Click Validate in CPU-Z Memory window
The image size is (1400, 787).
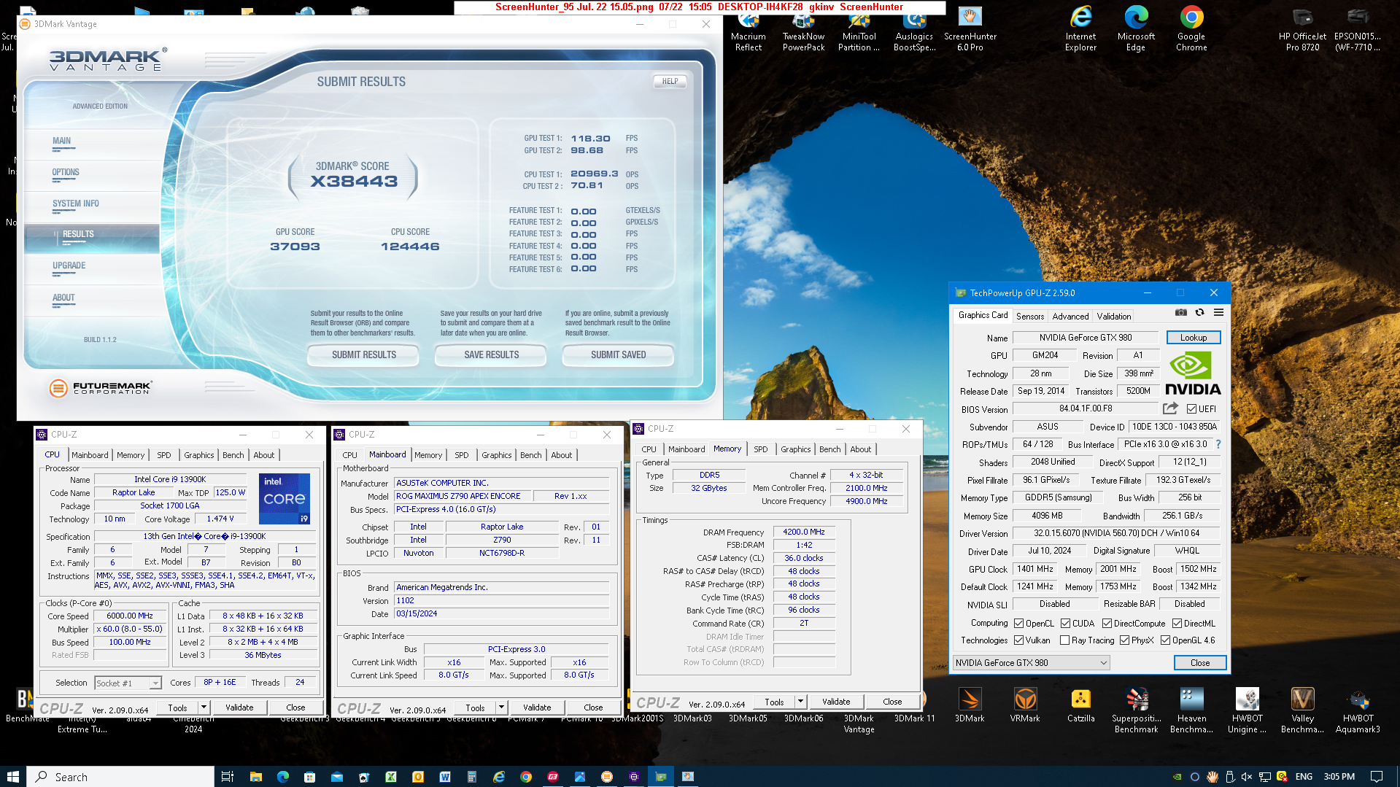tap(836, 702)
